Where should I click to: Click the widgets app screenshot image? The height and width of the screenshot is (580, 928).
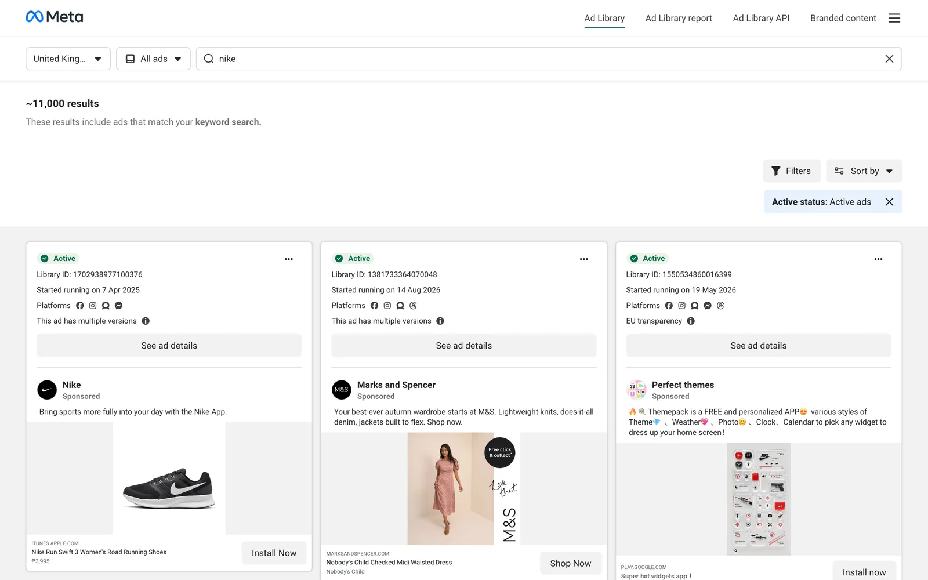[759, 499]
